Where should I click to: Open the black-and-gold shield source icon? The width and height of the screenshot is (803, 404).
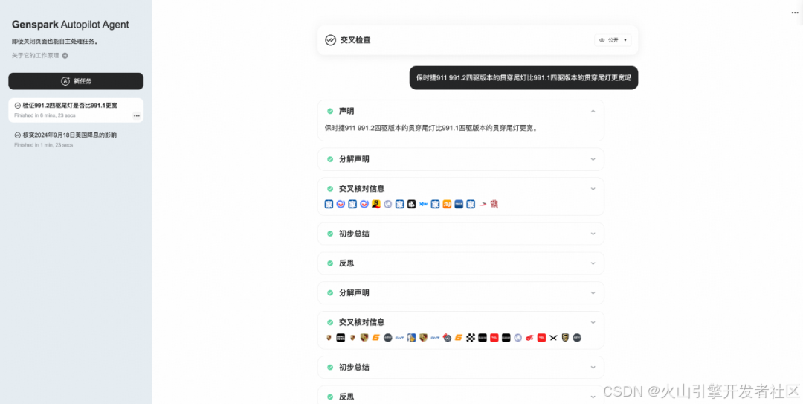click(565, 338)
